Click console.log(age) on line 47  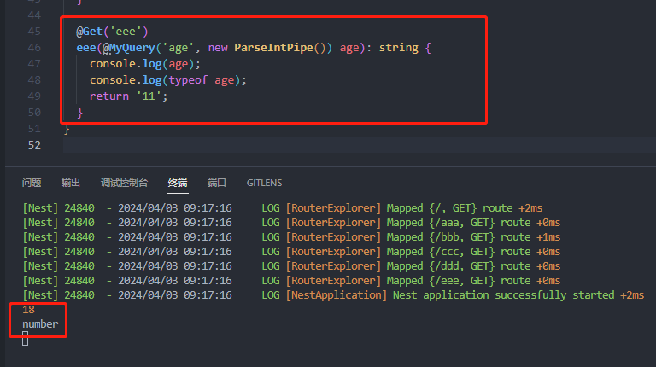pyautogui.click(x=145, y=64)
